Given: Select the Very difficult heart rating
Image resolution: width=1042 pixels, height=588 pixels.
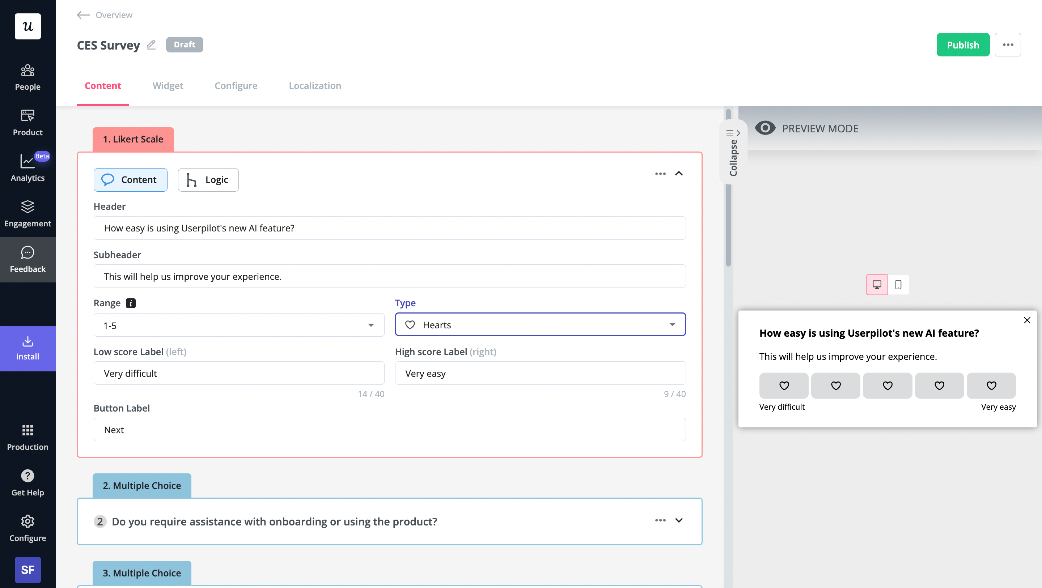Looking at the screenshot, I should (x=784, y=385).
